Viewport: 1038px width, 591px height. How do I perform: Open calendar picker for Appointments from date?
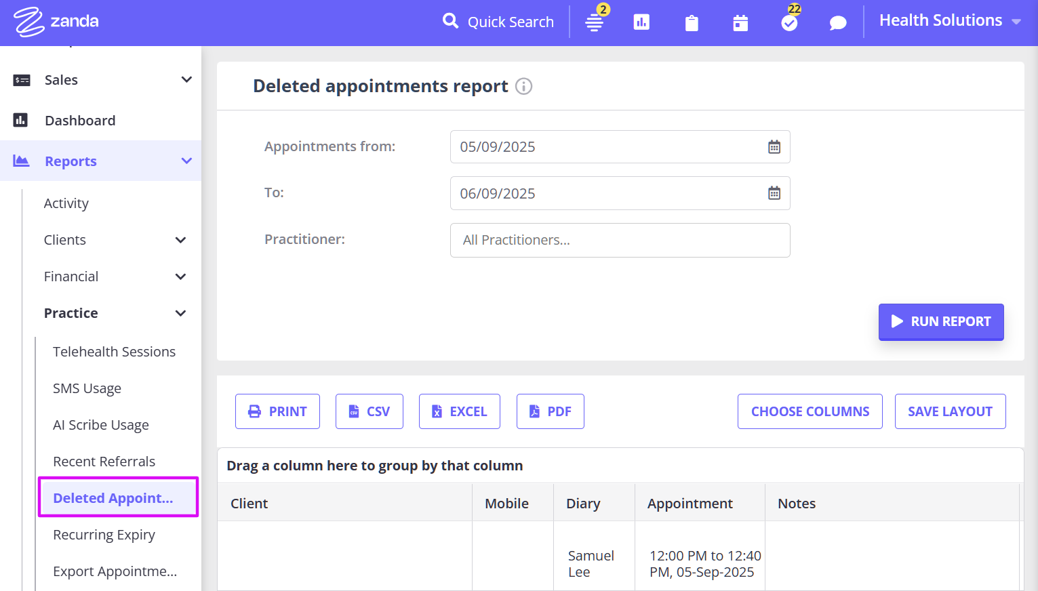[774, 147]
